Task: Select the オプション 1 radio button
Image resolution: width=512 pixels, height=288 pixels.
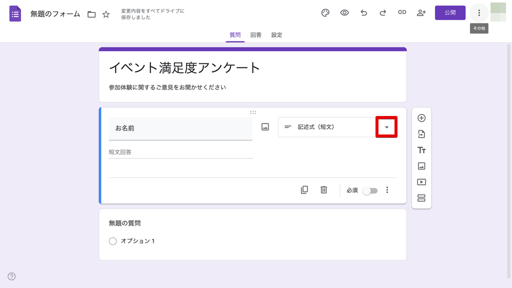Action: [x=112, y=241]
